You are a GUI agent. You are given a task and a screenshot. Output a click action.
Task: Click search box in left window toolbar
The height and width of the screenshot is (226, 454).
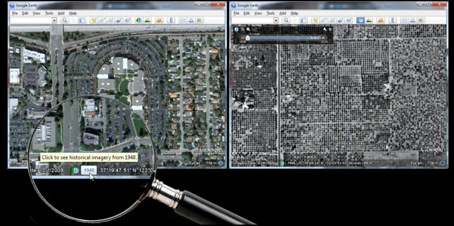[x=31, y=20]
